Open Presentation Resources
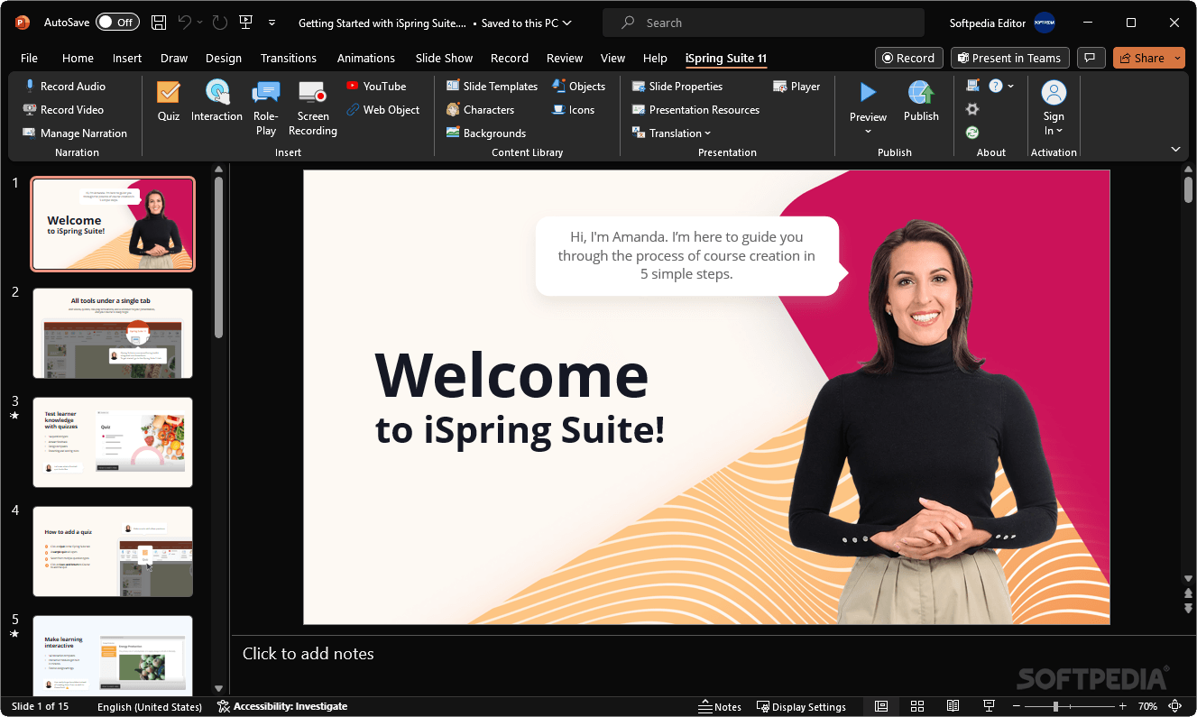Screen dimensions: 1197x717 coord(695,109)
